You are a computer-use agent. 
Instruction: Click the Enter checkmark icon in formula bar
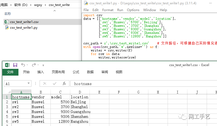pyautogui.click(x=55, y=83)
